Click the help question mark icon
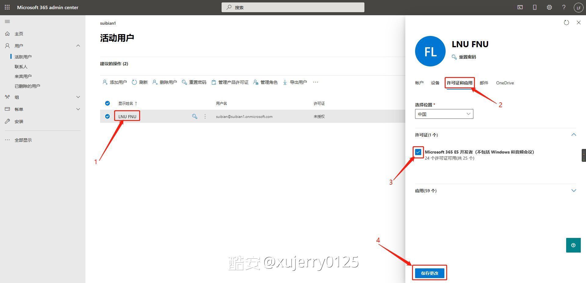The width and height of the screenshot is (586, 283). click(564, 7)
